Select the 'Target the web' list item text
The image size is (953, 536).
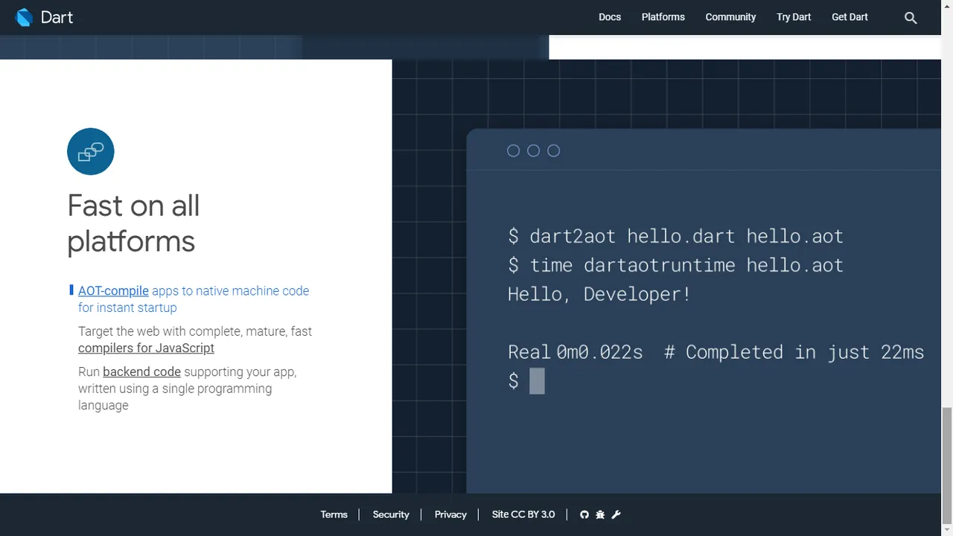tap(195, 339)
